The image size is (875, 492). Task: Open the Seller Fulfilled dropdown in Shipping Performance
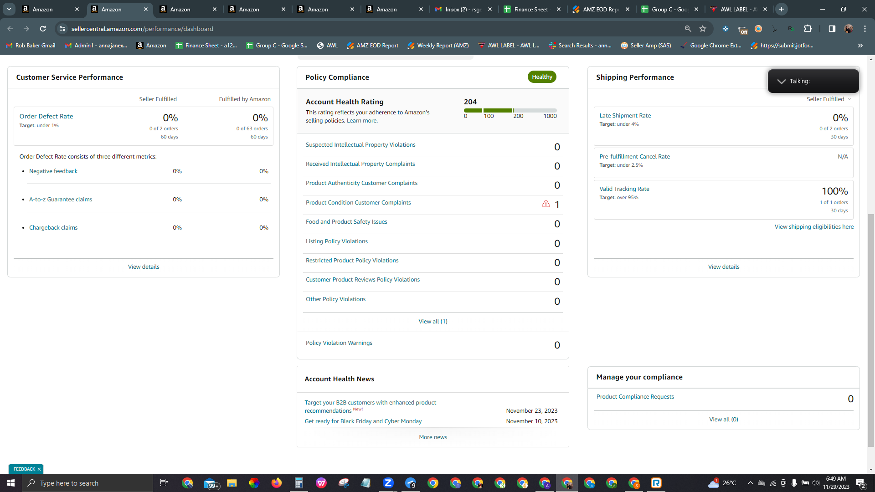click(x=829, y=99)
